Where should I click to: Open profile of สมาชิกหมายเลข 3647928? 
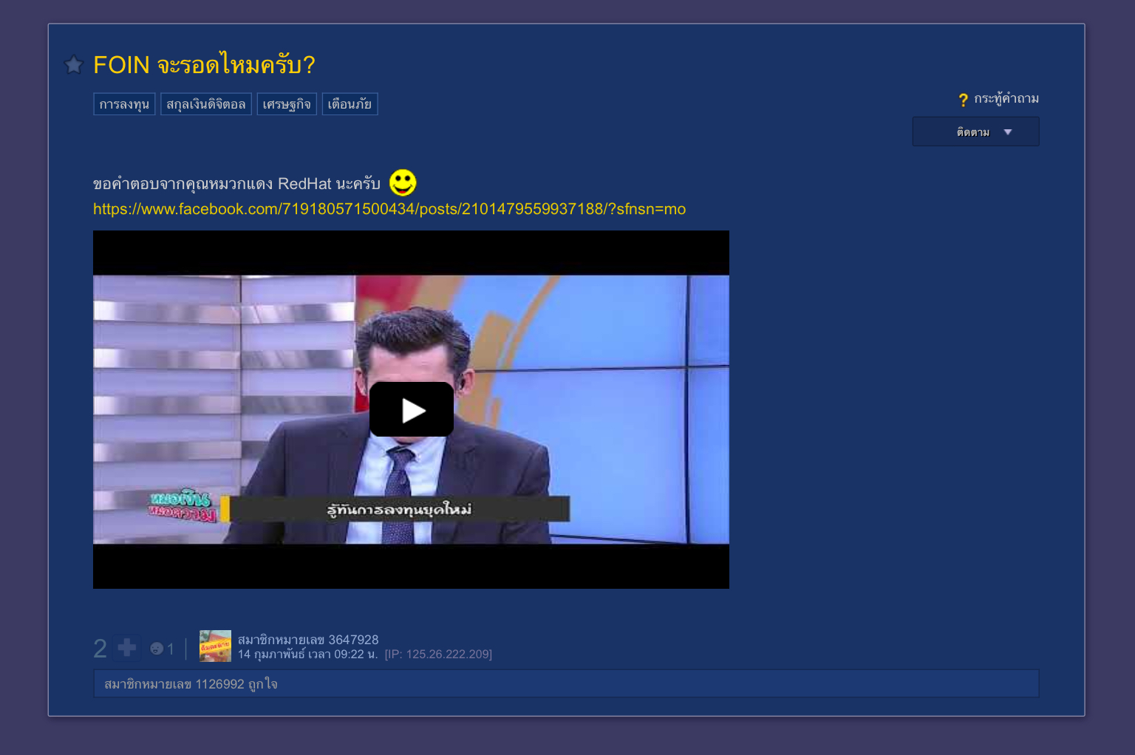coord(308,640)
